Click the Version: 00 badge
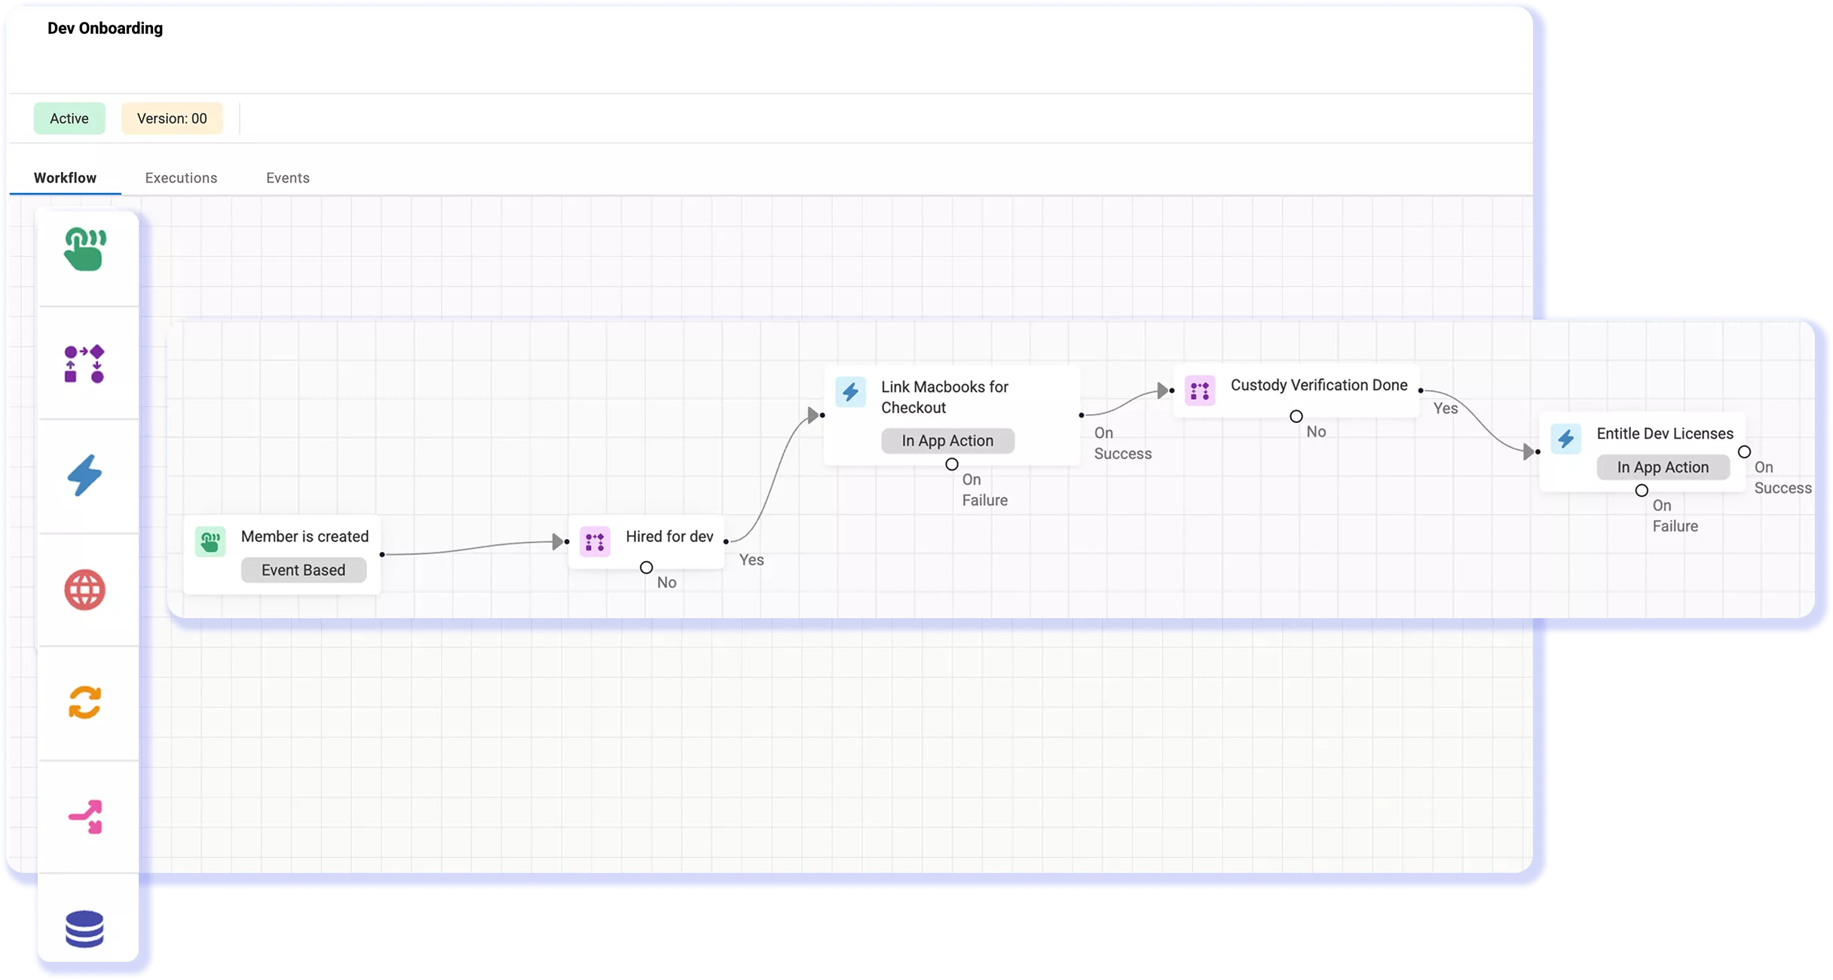The width and height of the screenshot is (1833, 980). [x=172, y=118]
